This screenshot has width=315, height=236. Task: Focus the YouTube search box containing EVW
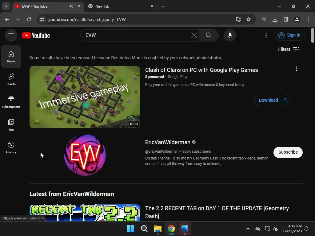coord(137,35)
